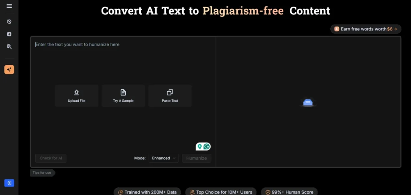Click the Trained with 200M+ Data badge
The image size is (411, 195).
coord(147,192)
